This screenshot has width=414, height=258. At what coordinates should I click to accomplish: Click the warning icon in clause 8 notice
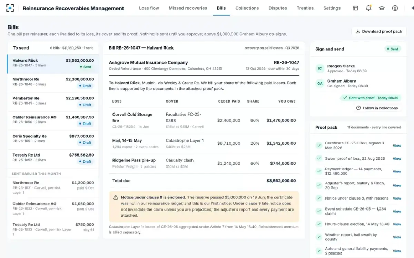[116, 197]
